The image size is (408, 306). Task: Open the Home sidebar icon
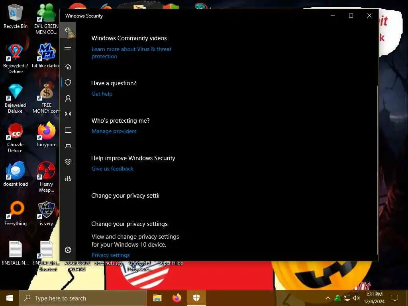68,67
